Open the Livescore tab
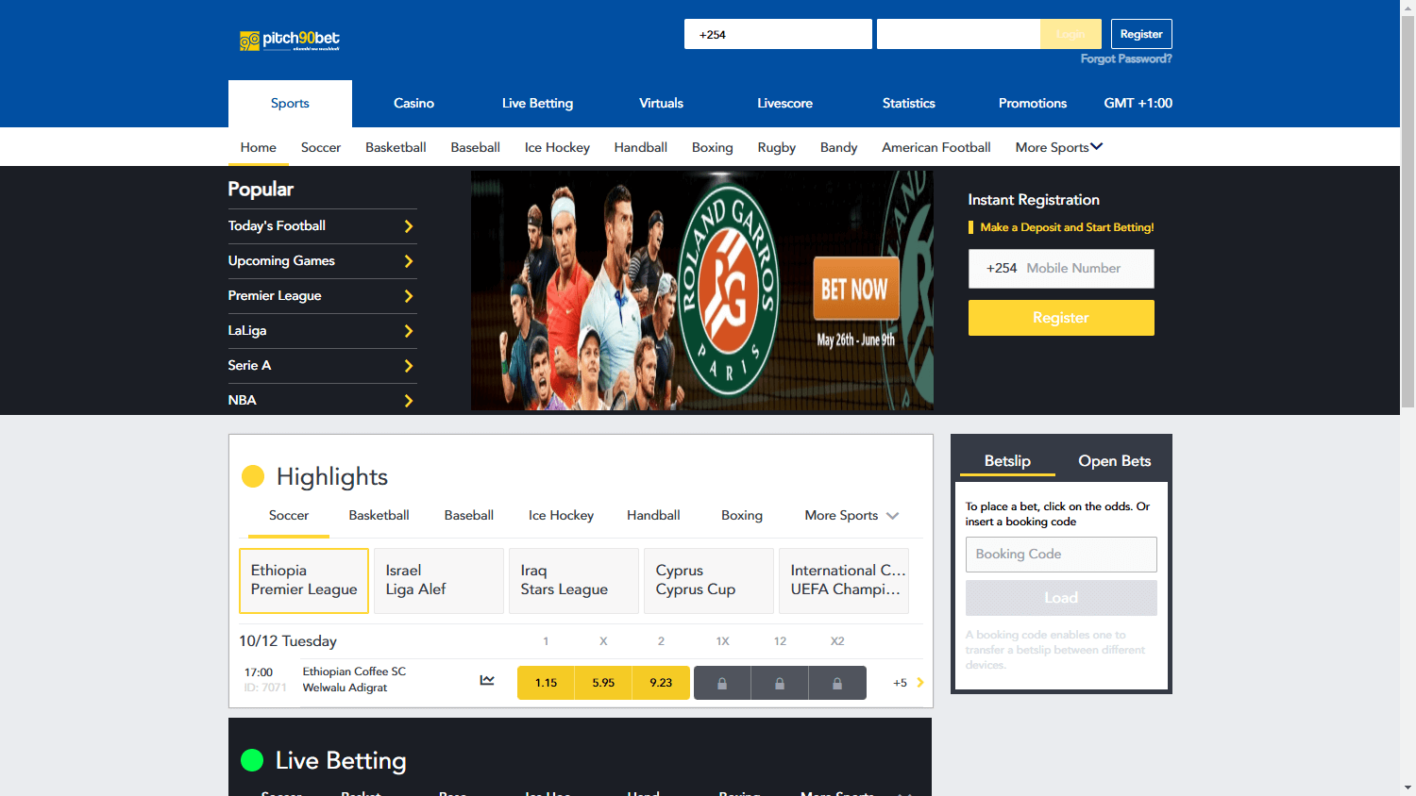The image size is (1416, 796). [784, 104]
